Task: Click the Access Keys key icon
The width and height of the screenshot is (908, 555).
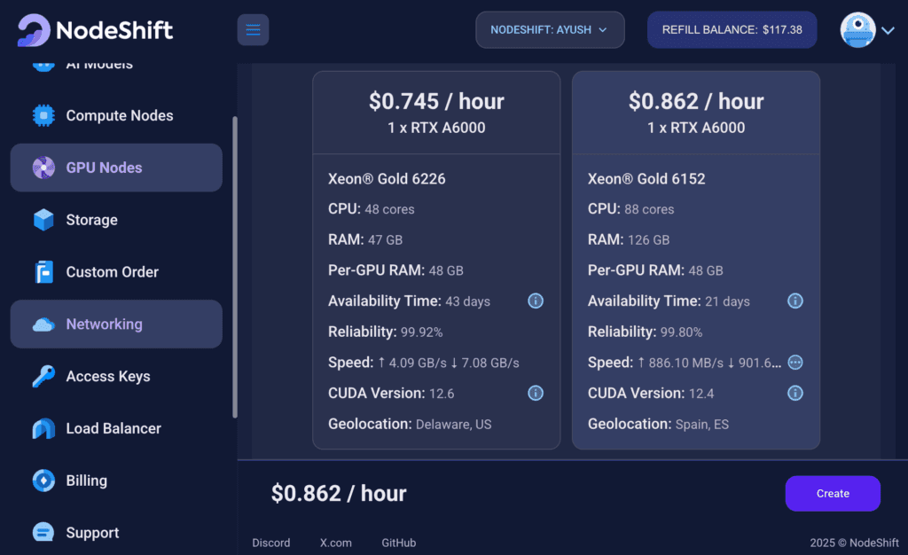Action: 43,376
